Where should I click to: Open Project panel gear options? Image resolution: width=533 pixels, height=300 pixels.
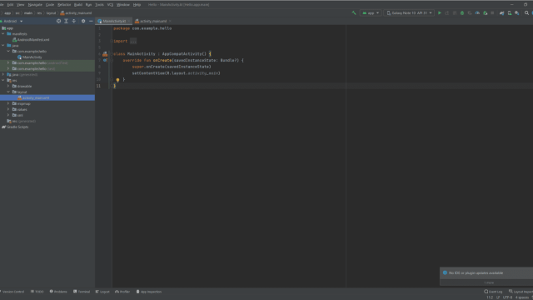83,21
